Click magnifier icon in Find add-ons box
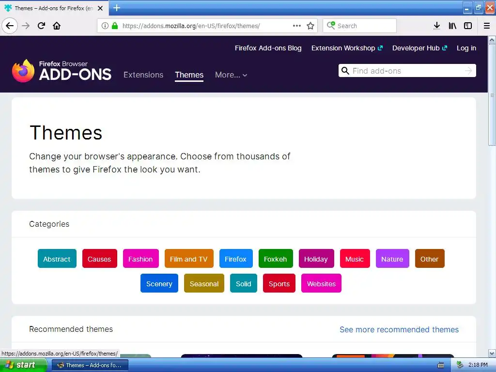Viewport: 496px width, 372px height. [345, 71]
